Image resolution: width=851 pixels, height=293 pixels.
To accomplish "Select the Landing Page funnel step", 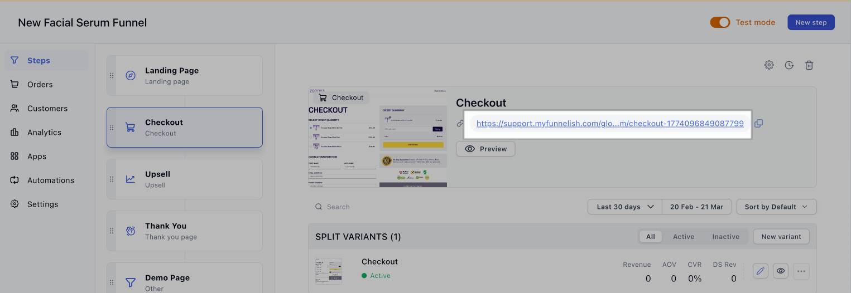I will [x=184, y=76].
